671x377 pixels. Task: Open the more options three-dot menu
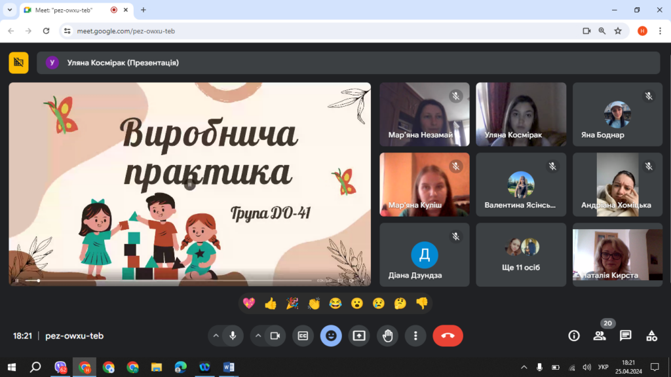[415, 336]
